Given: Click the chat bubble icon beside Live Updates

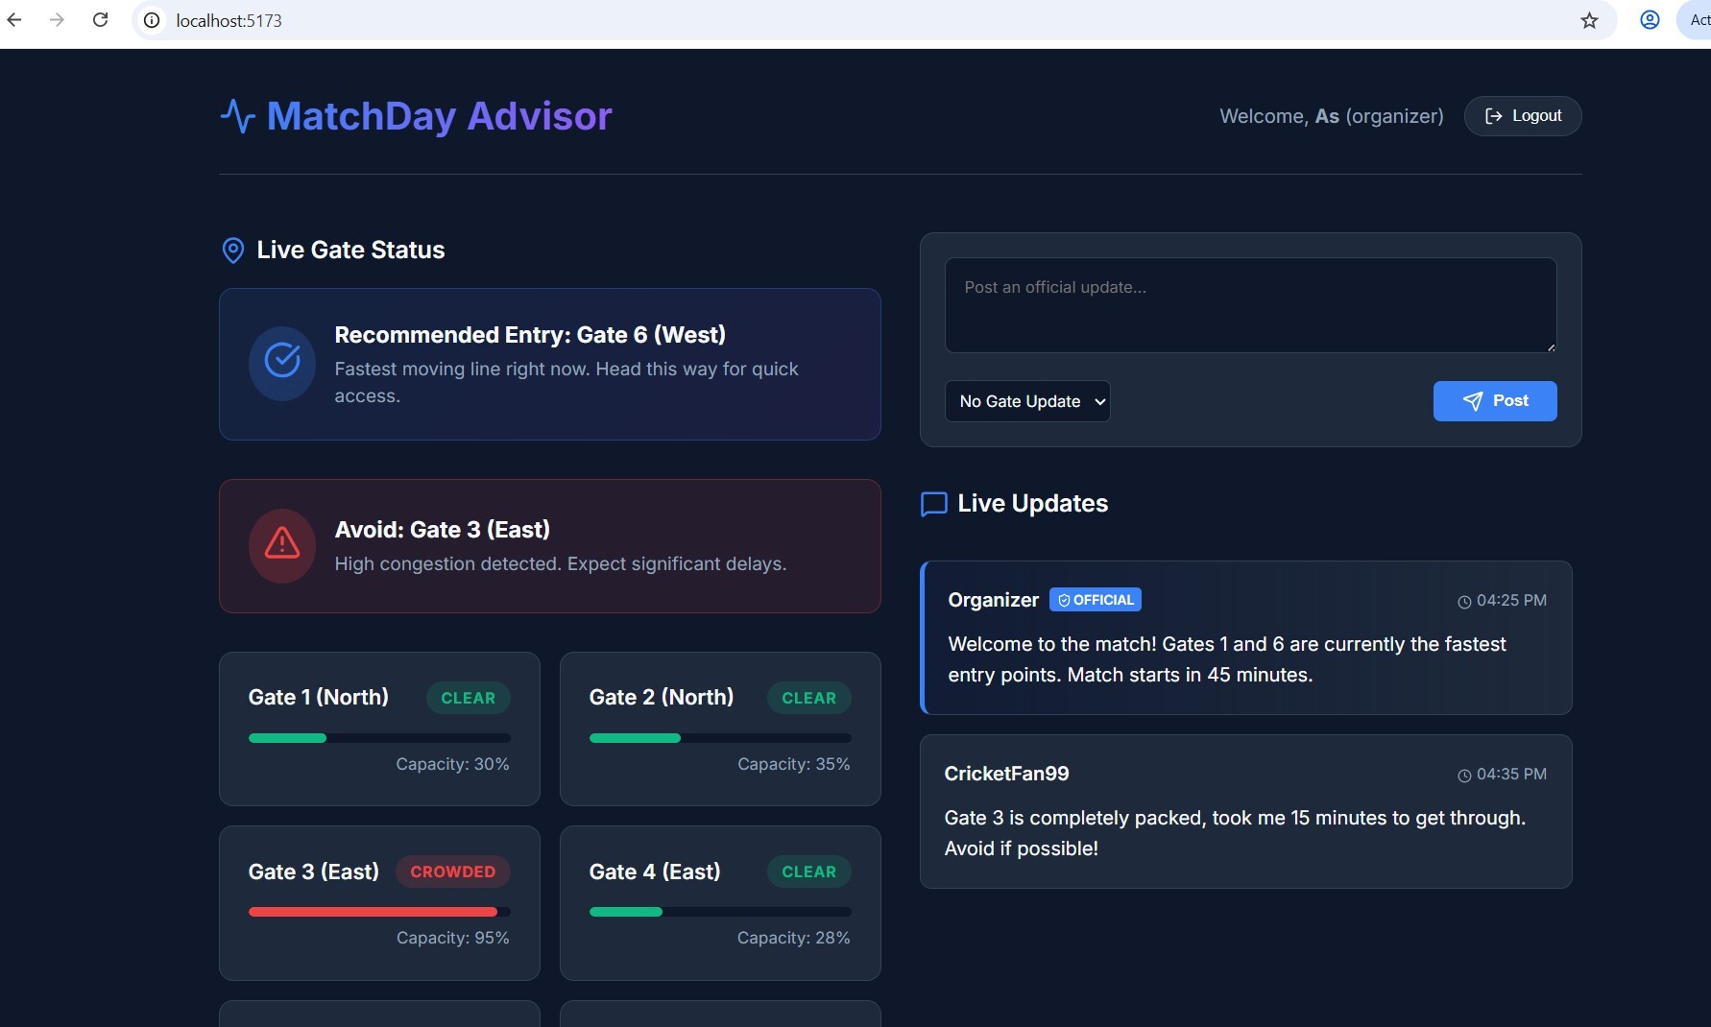Looking at the screenshot, I should click(933, 504).
